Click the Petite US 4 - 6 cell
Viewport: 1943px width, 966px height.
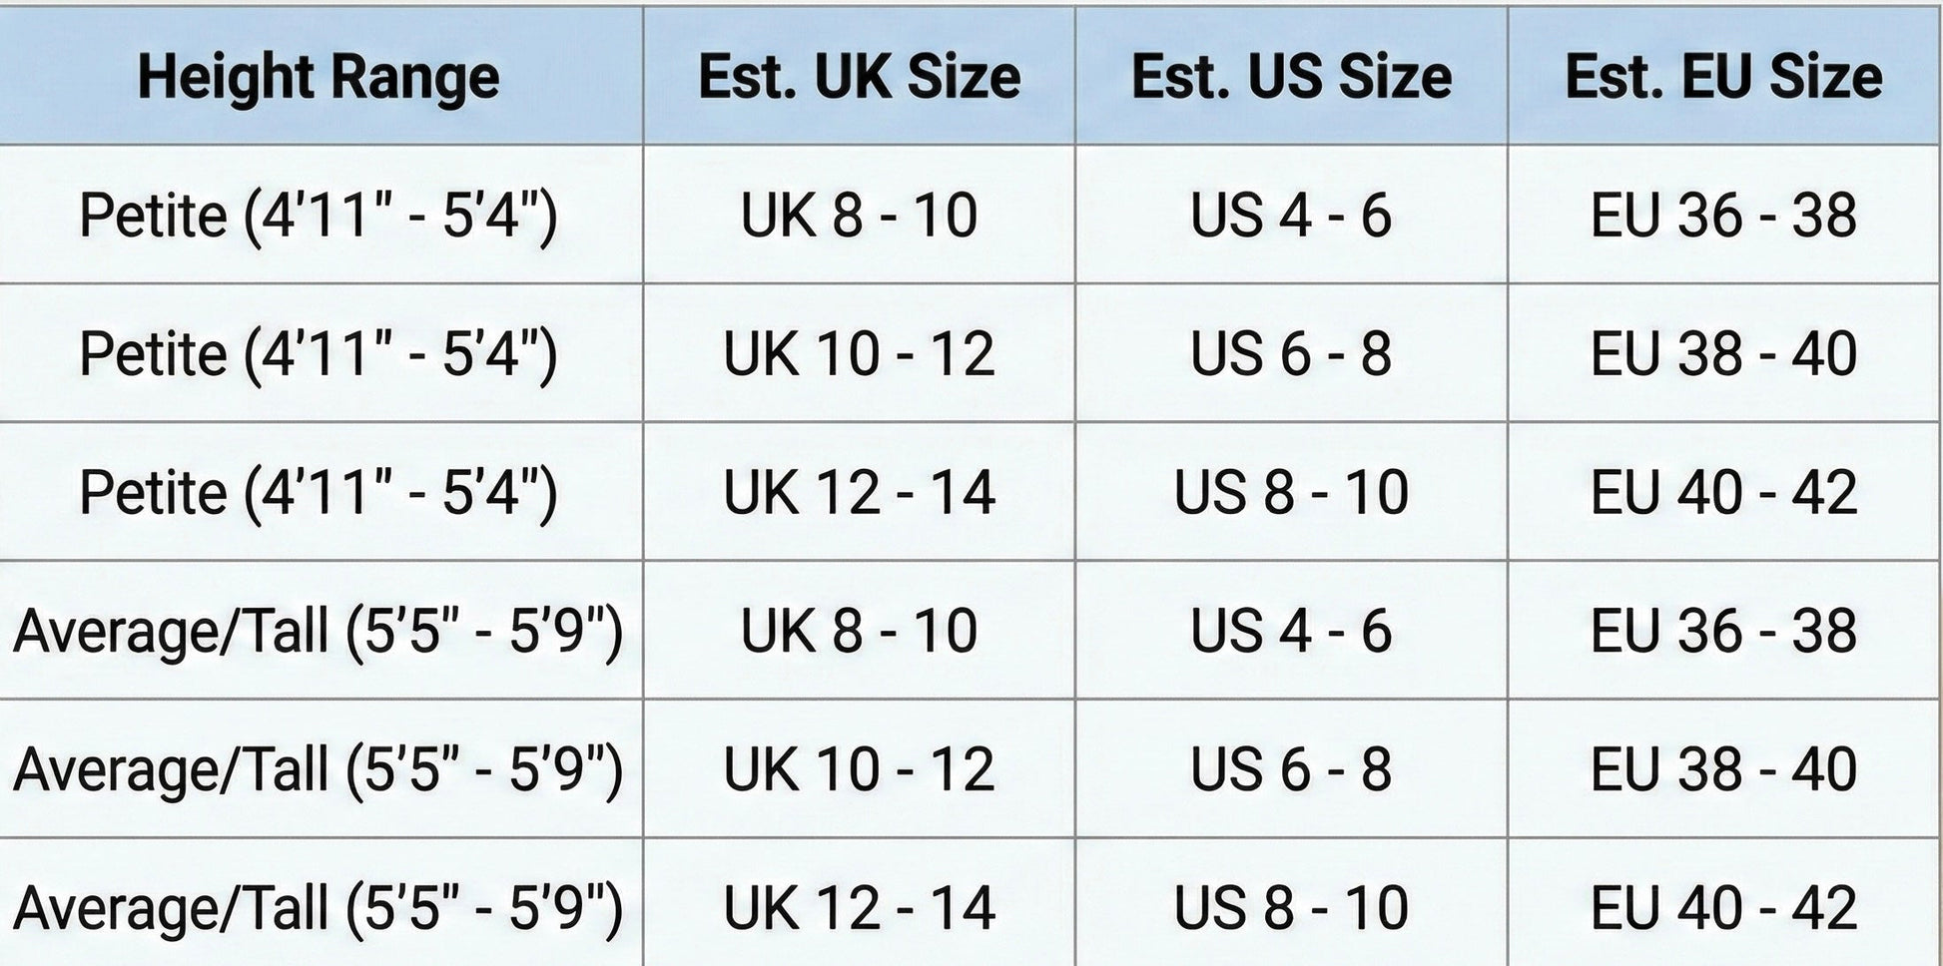[x=1291, y=215]
